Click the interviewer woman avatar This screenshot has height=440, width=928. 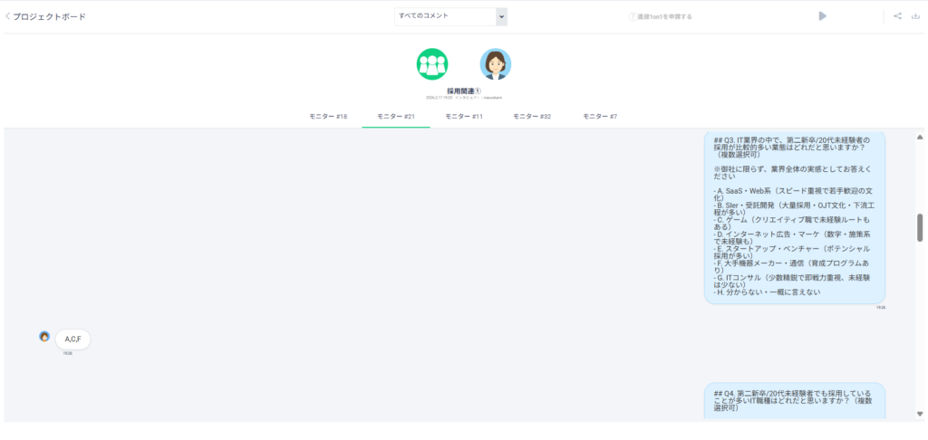click(495, 64)
